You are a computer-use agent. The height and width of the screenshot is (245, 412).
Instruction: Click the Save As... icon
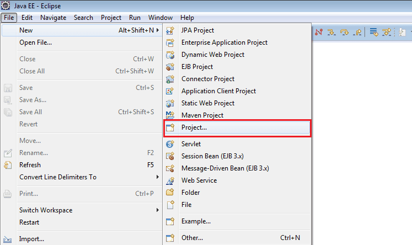(x=8, y=100)
